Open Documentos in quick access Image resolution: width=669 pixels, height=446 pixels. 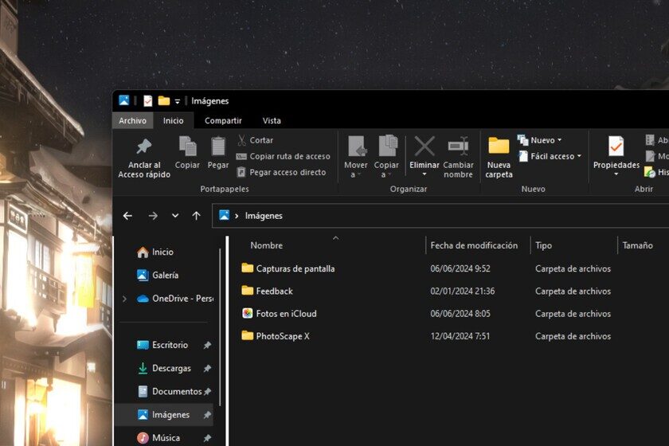pyautogui.click(x=170, y=391)
